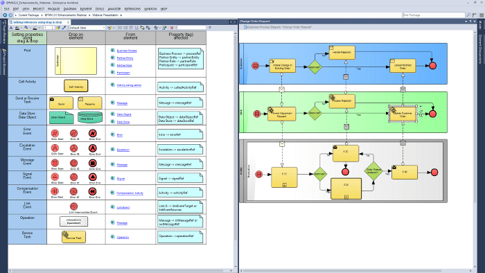485x273 pixels.
Task: Follow the 'Business Process' hyperlink
Action: point(127,51)
